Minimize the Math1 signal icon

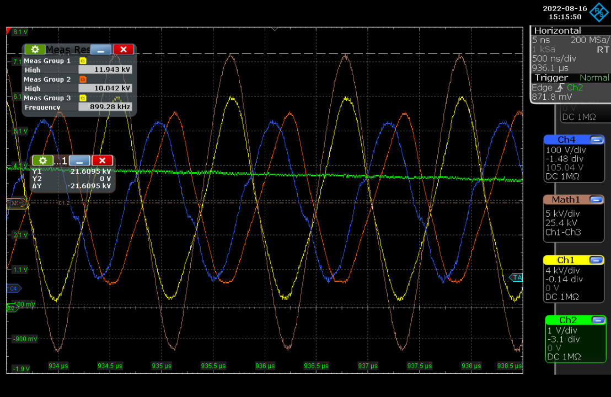coord(597,200)
